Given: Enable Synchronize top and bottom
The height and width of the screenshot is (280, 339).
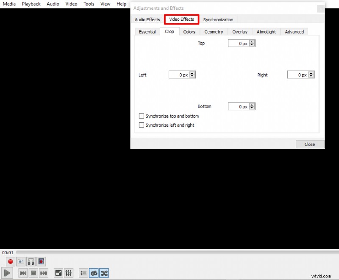Looking at the screenshot, I should tap(142, 116).
